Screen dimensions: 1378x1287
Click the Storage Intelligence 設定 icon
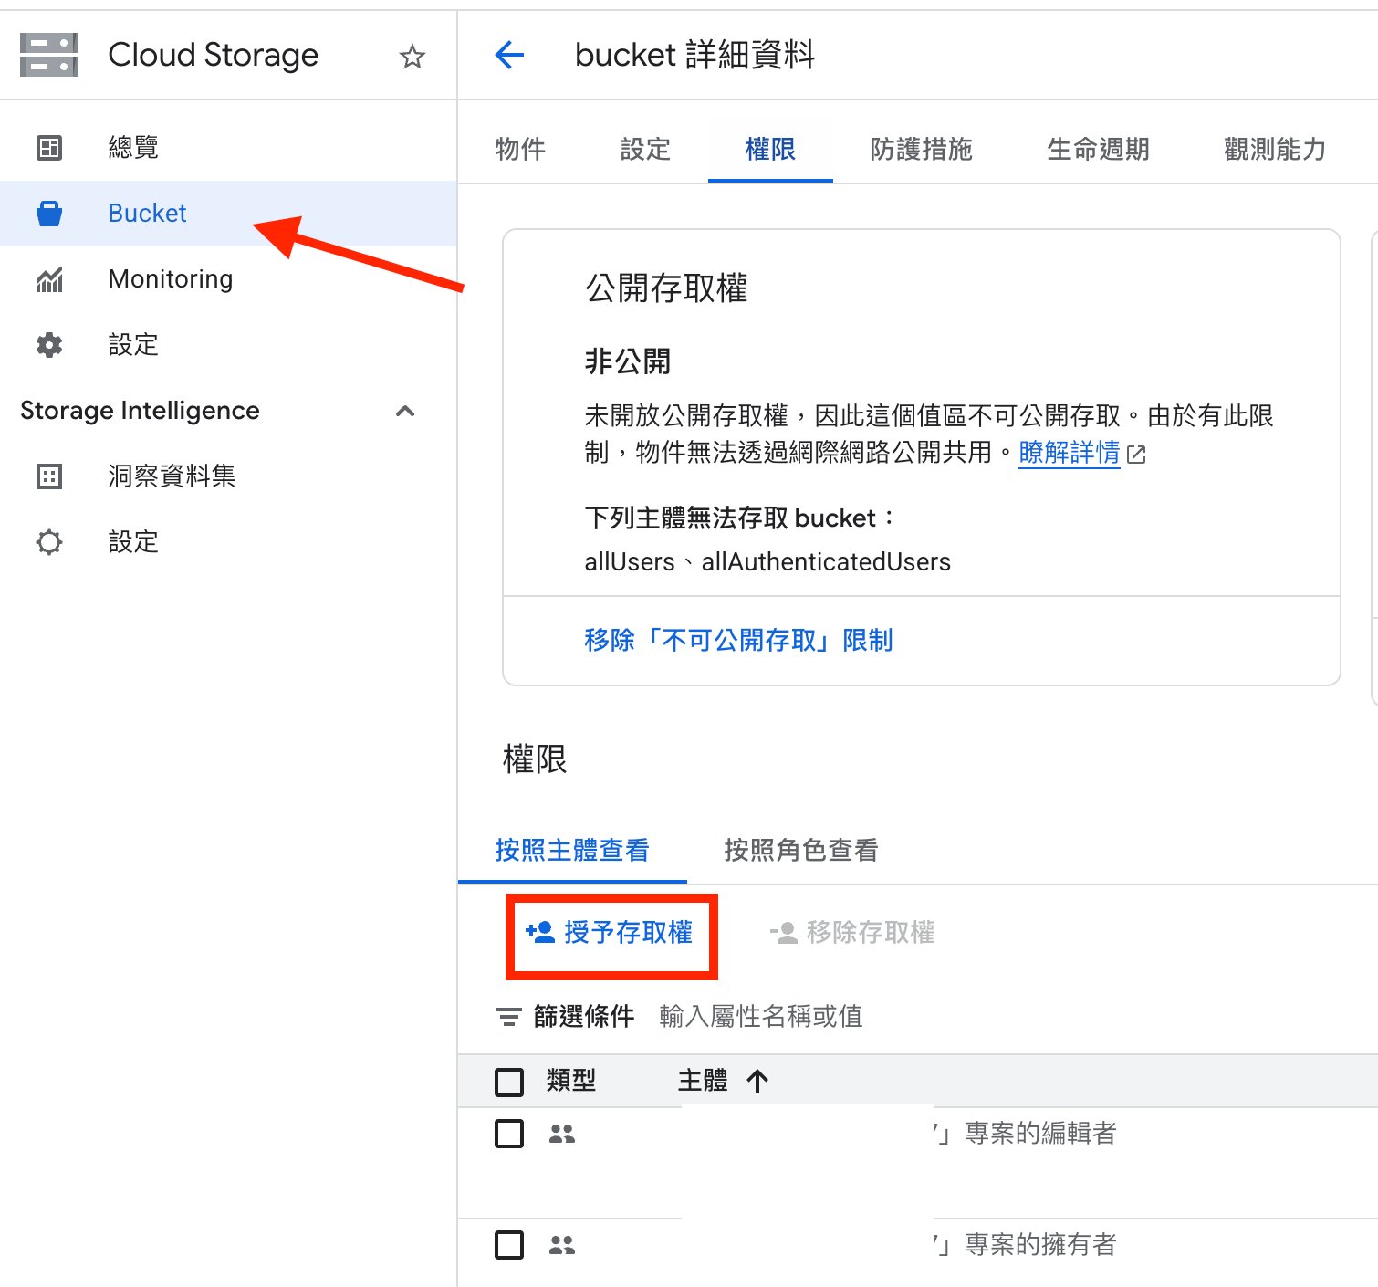[x=49, y=542]
